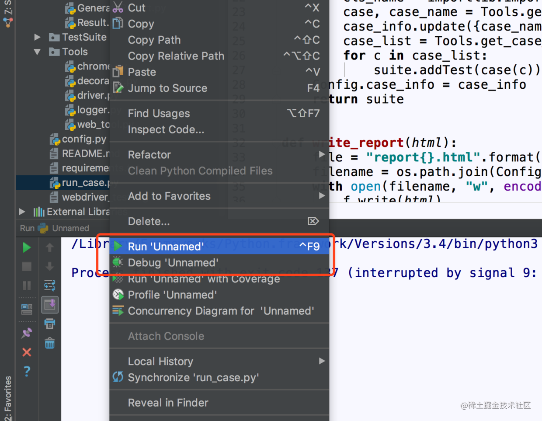Select the requirements file in tree
Image resolution: width=542 pixels, height=421 pixels.
click(85, 168)
